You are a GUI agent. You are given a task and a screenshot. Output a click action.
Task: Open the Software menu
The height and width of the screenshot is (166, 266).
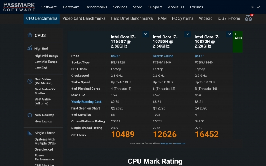click(x=49, y=7)
